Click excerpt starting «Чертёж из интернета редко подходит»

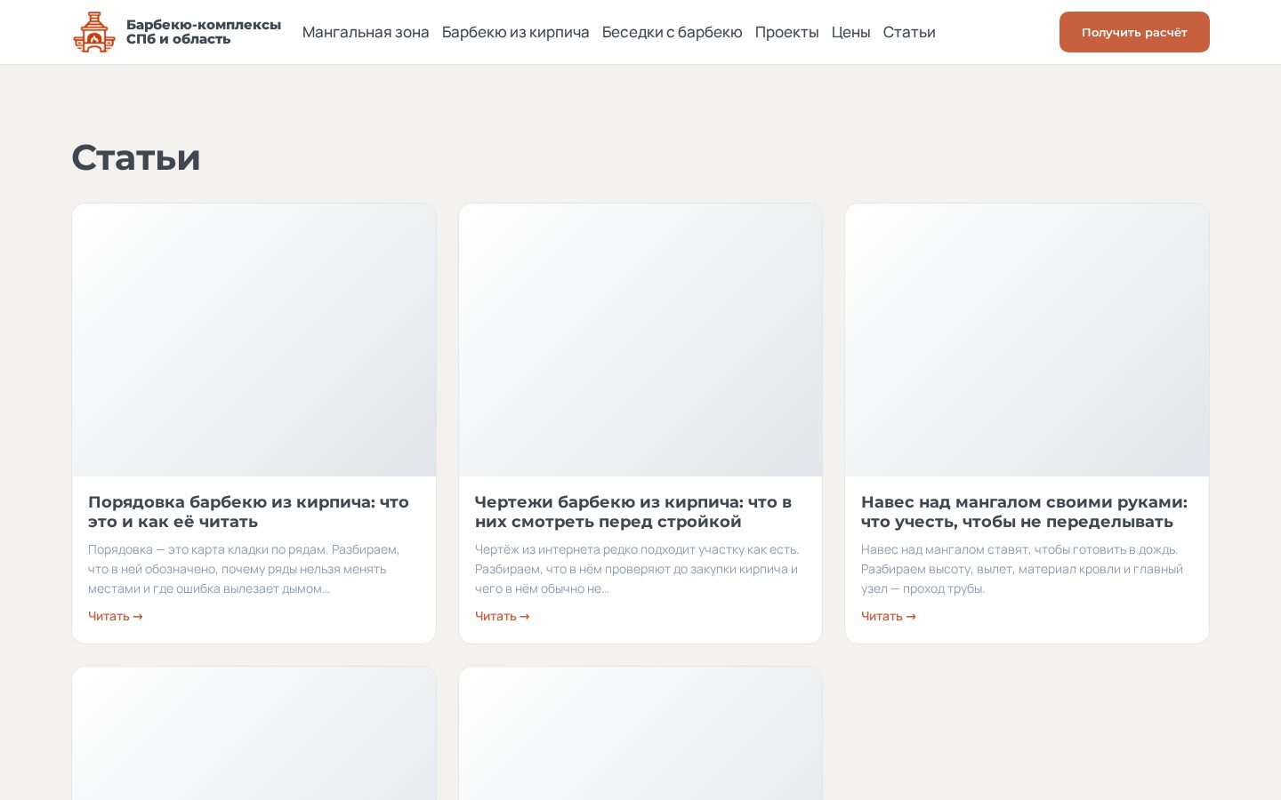coord(637,569)
